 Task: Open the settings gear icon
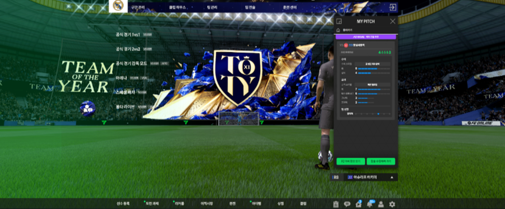(x=392, y=204)
